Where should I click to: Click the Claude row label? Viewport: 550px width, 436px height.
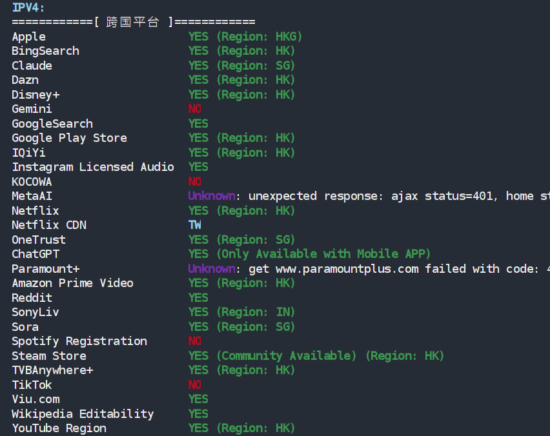pos(32,66)
